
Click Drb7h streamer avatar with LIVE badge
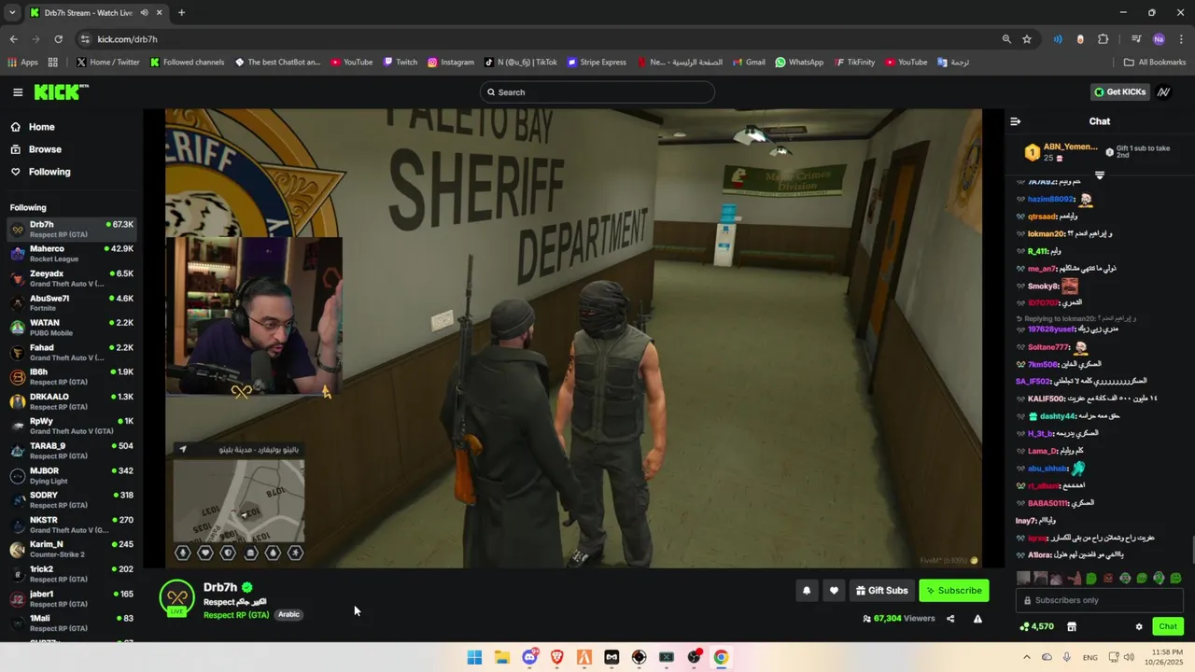click(x=176, y=598)
